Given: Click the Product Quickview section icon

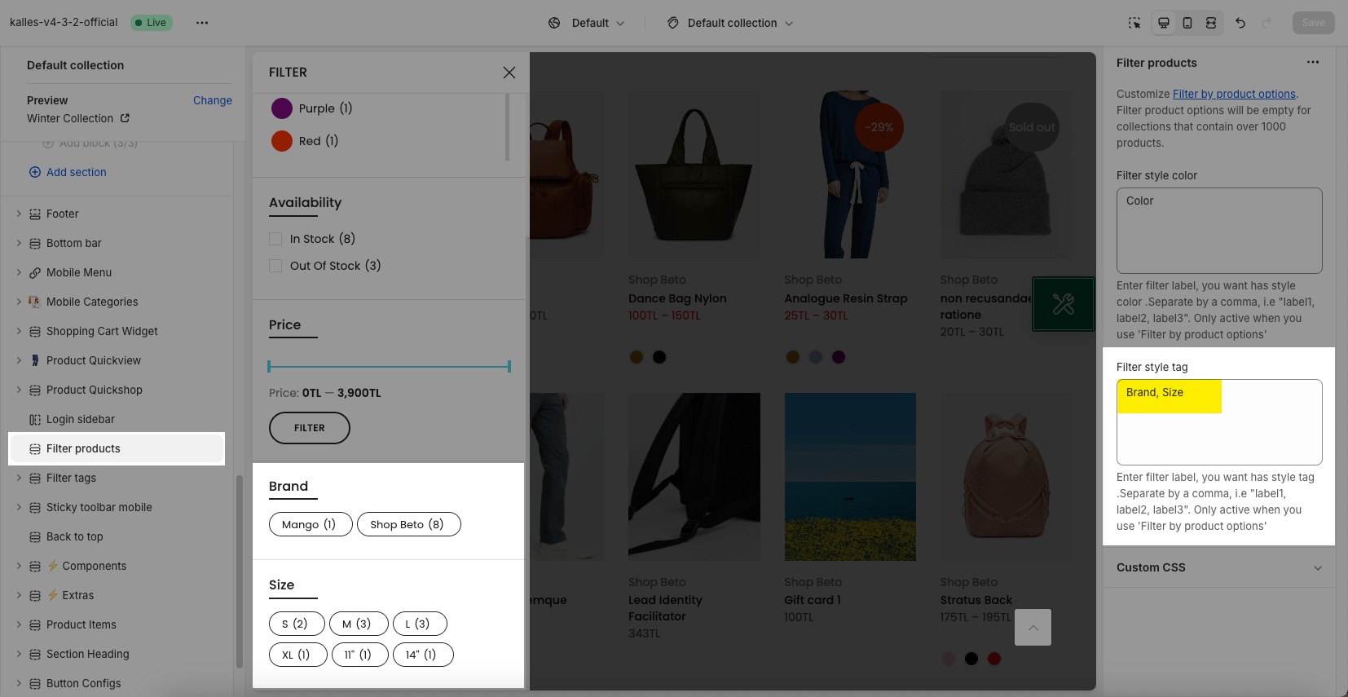Looking at the screenshot, I should (35, 360).
